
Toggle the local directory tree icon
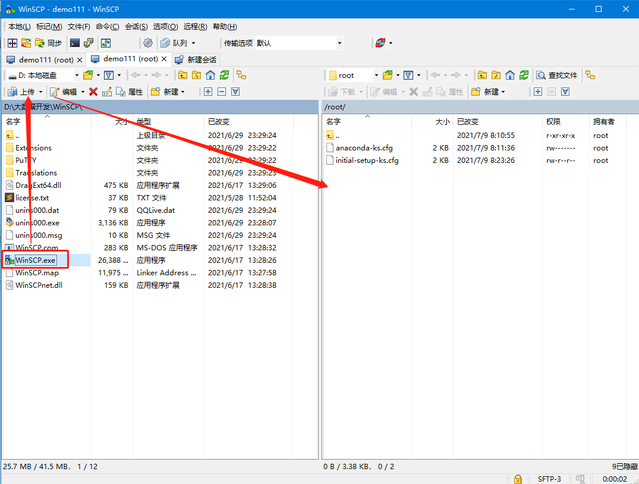pyautogui.click(x=241, y=75)
